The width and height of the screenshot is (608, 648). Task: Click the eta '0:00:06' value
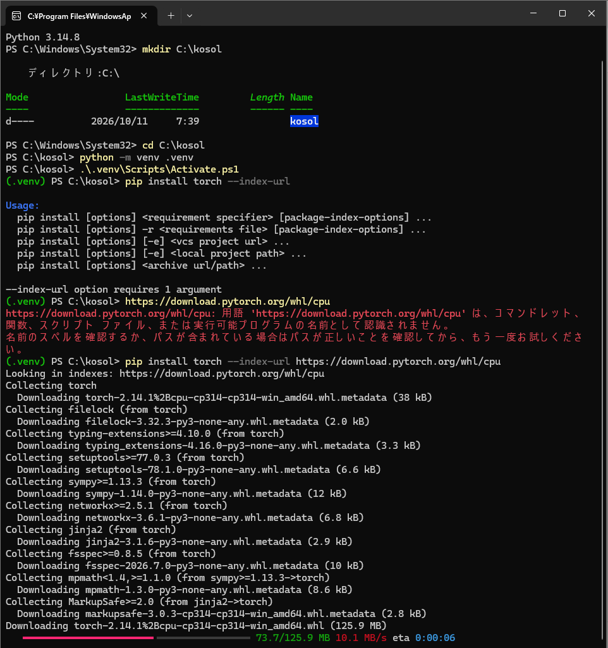pos(435,638)
